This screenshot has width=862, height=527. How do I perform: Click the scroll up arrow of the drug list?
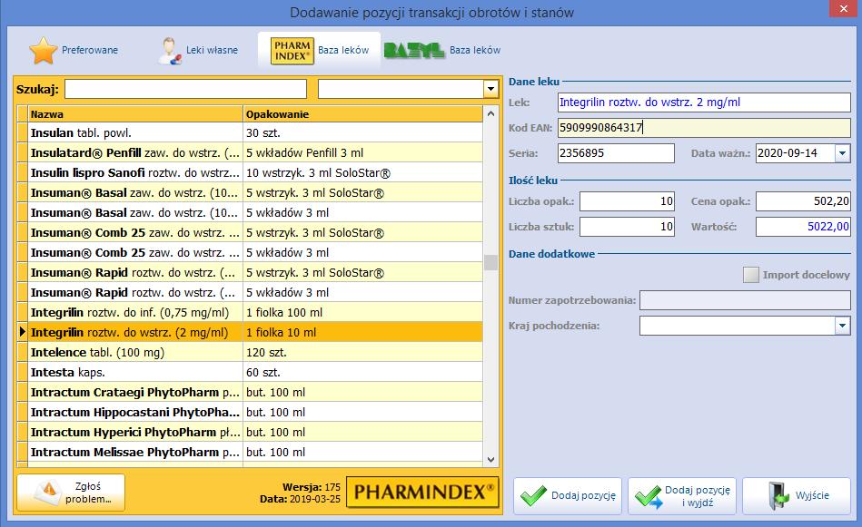[490, 113]
